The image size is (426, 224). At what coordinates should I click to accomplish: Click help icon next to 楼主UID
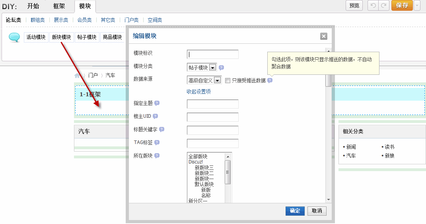(155, 116)
